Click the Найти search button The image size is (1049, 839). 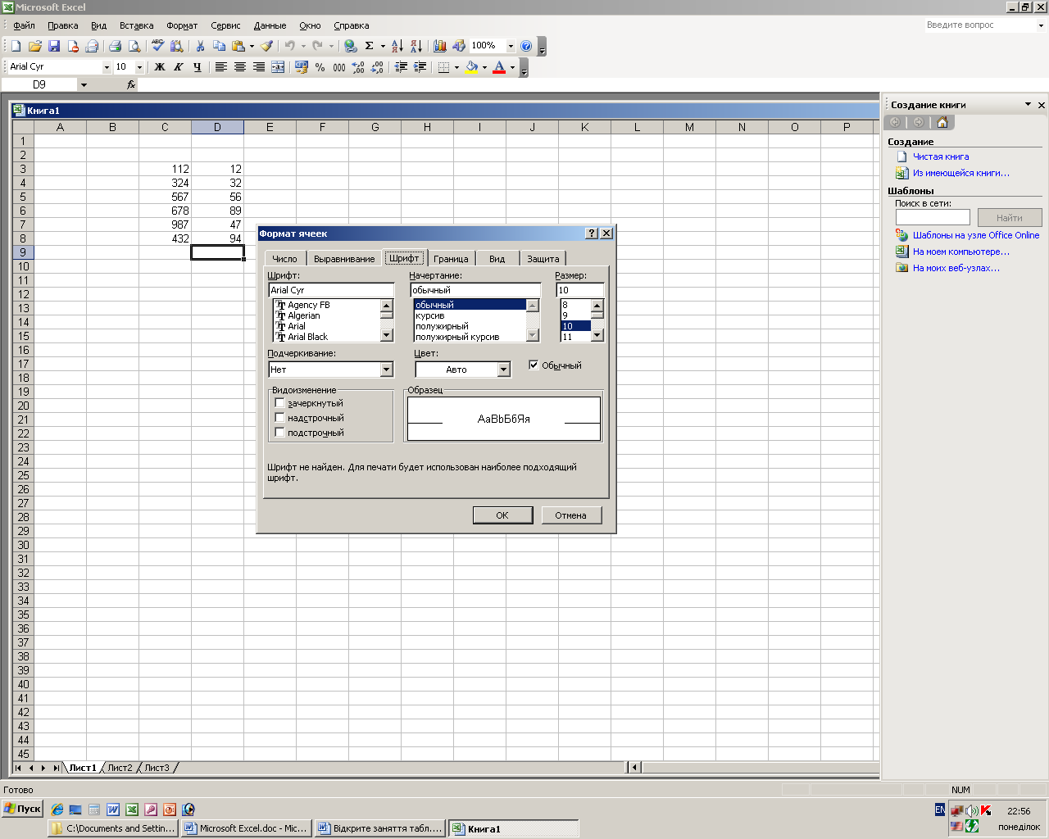pyautogui.click(x=1010, y=218)
